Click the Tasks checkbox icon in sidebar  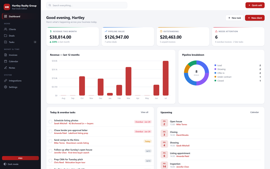tap(6, 42)
